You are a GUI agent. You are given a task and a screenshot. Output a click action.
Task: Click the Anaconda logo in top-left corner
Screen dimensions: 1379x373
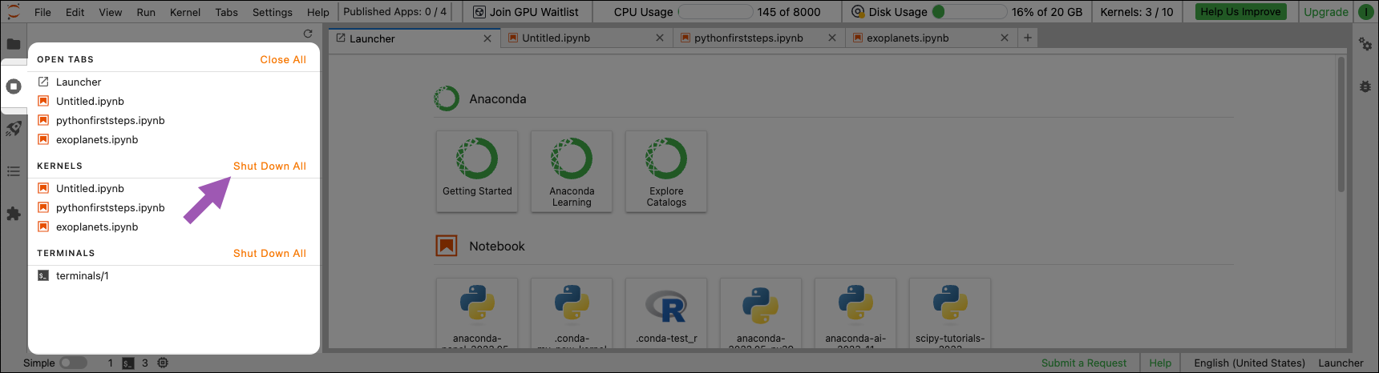click(x=13, y=12)
